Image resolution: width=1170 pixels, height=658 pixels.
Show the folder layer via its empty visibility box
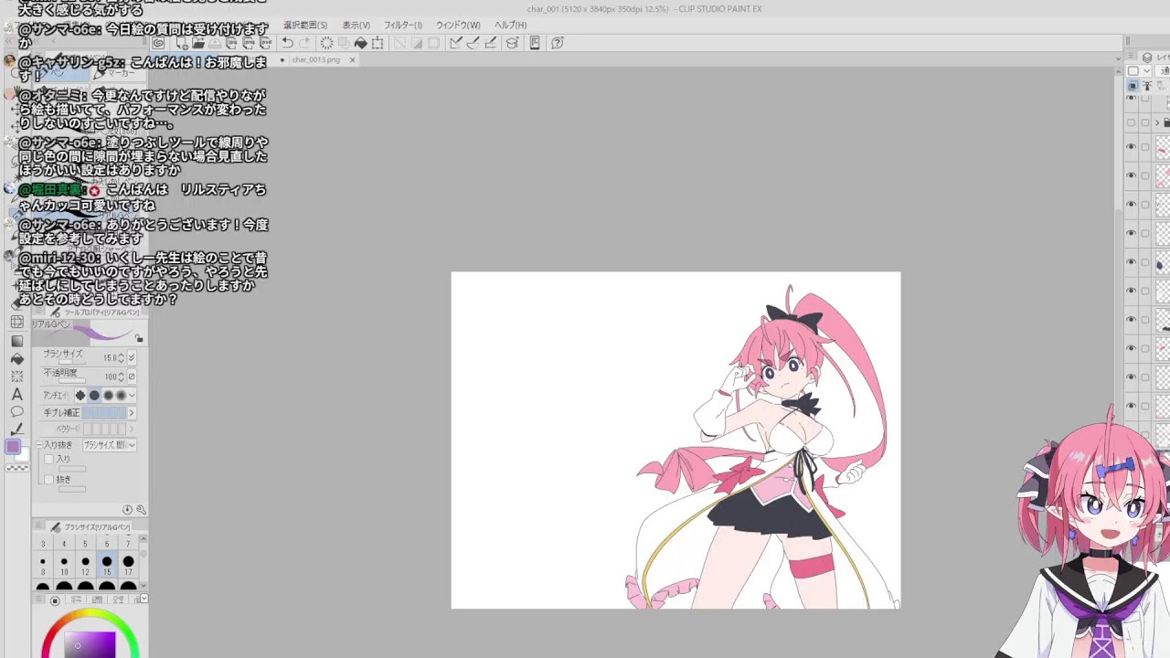[1131, 122]
